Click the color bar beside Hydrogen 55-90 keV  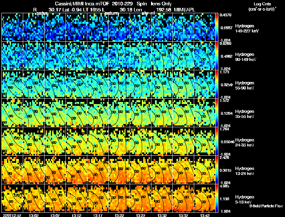tap(217, 84)
